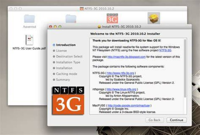Click disk icon in Finder window title bar
This screenshot has width=200, height=135.
click(x=81, y=9)
